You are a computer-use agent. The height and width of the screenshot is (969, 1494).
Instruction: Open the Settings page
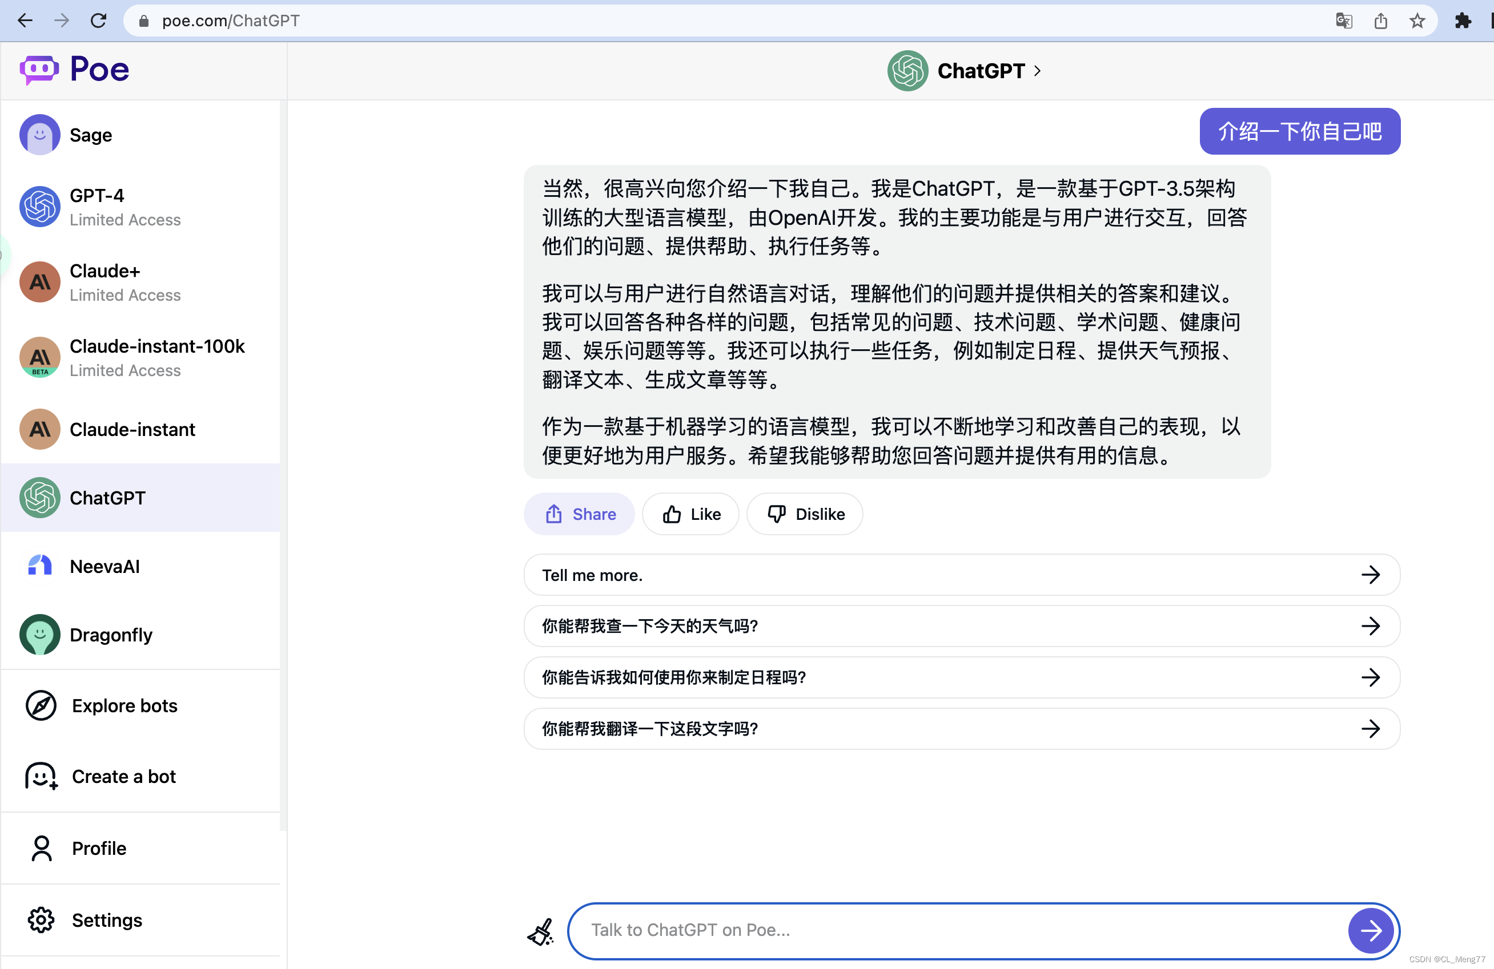point(107,920)
